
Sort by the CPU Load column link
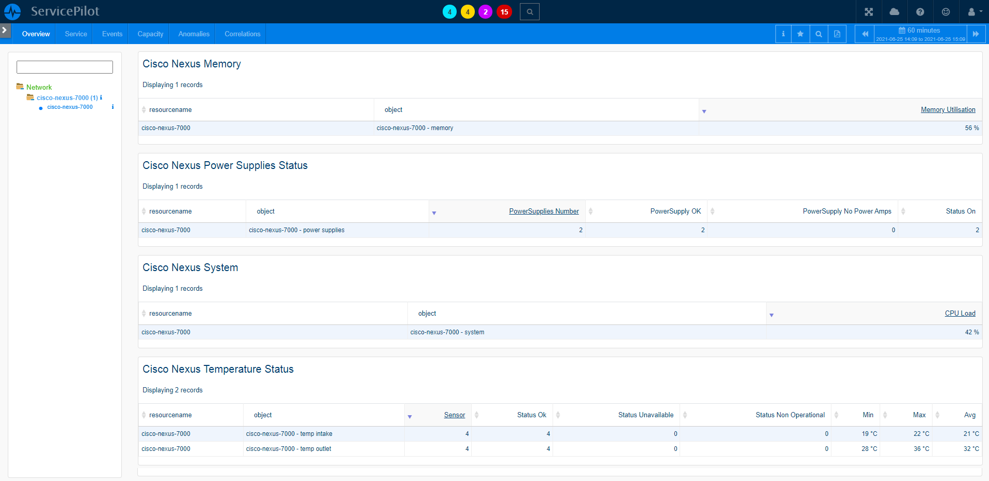tap(959, 314)
